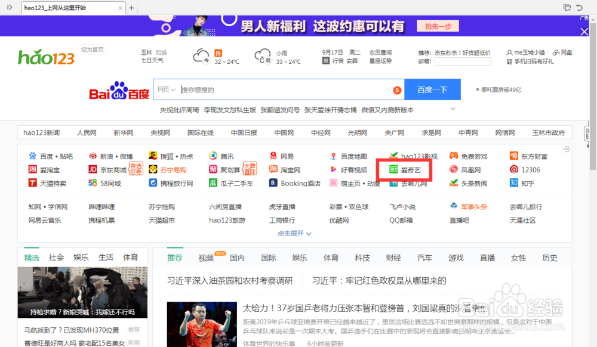Image resolution: width=597 pixels, height=347 pixels.
Task: Click the 百度一下 search button
Action: tap(432, 89)
